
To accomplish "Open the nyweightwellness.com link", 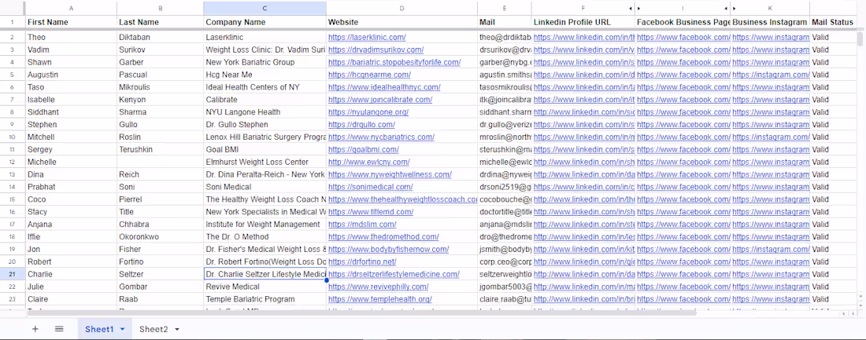I will pyautogui.click(x=390, y=174).
